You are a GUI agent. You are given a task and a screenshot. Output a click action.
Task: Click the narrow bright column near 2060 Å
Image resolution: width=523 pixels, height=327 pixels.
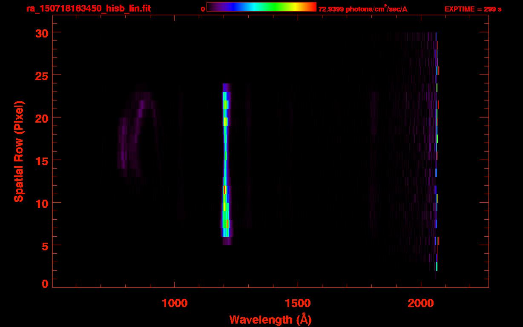point(436,155)
